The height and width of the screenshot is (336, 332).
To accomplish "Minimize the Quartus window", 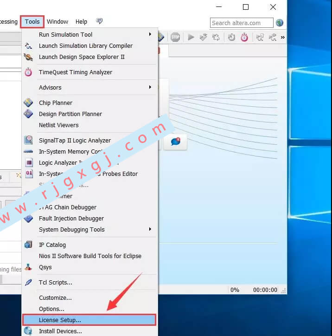I will tap(219, 7).
